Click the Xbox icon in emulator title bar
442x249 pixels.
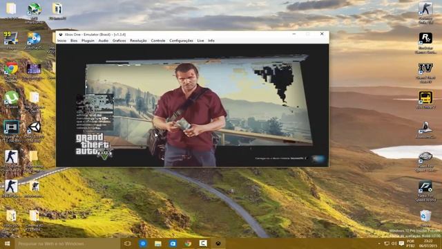point(60,35)
